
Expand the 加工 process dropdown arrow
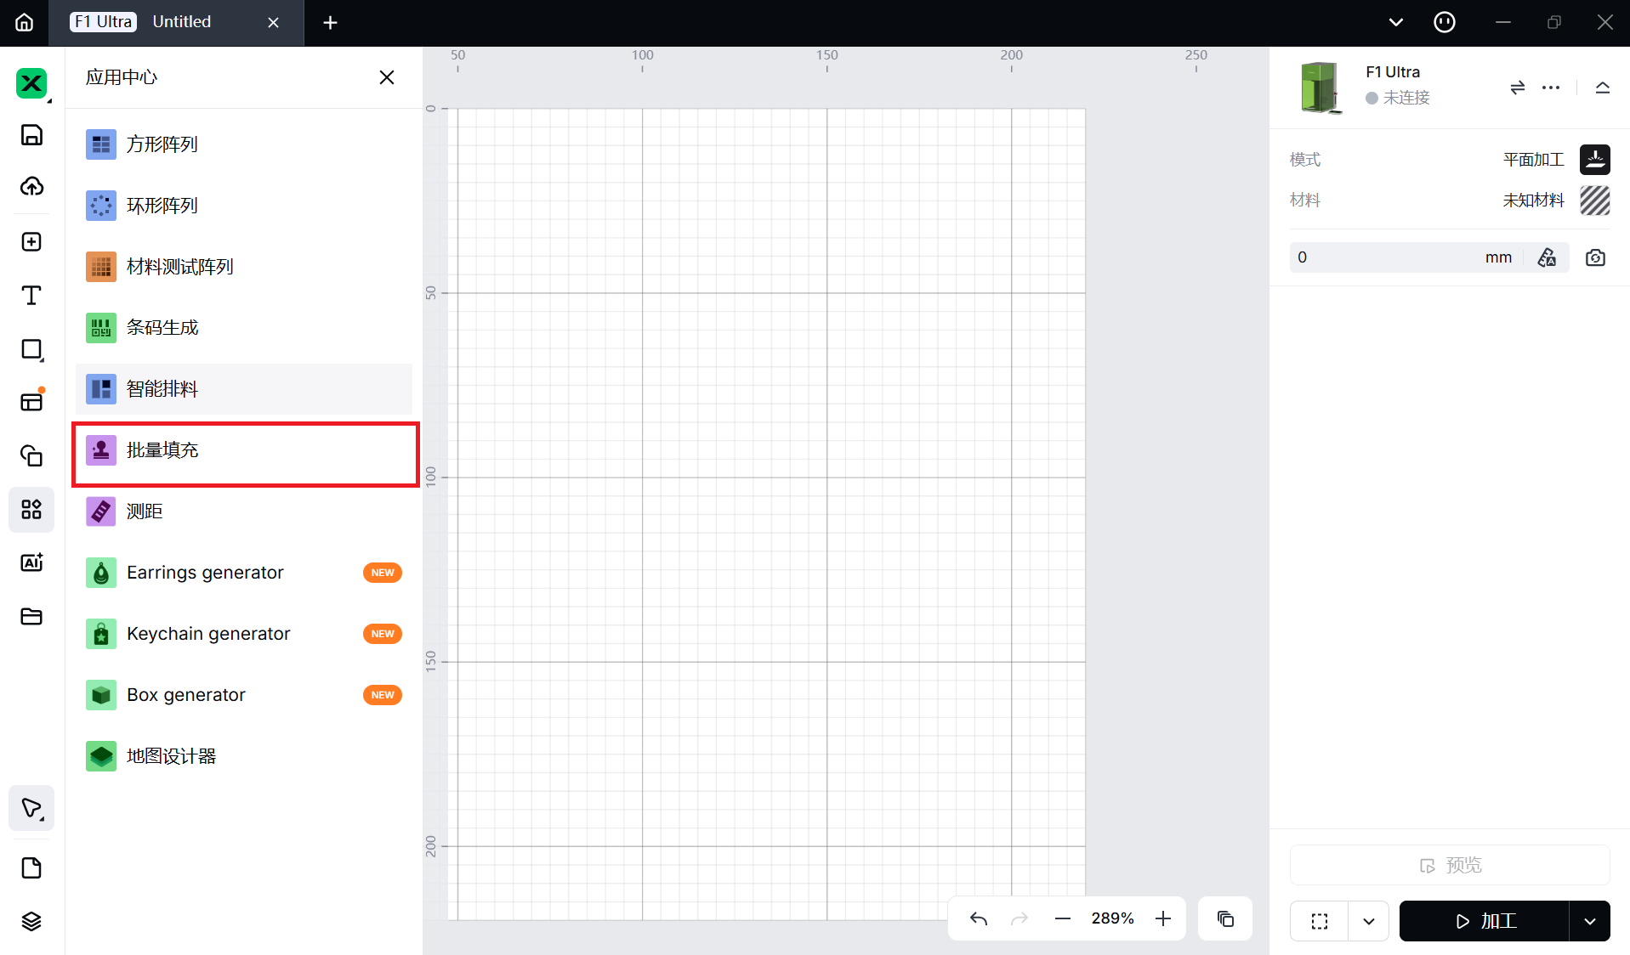coord(1590,921)
